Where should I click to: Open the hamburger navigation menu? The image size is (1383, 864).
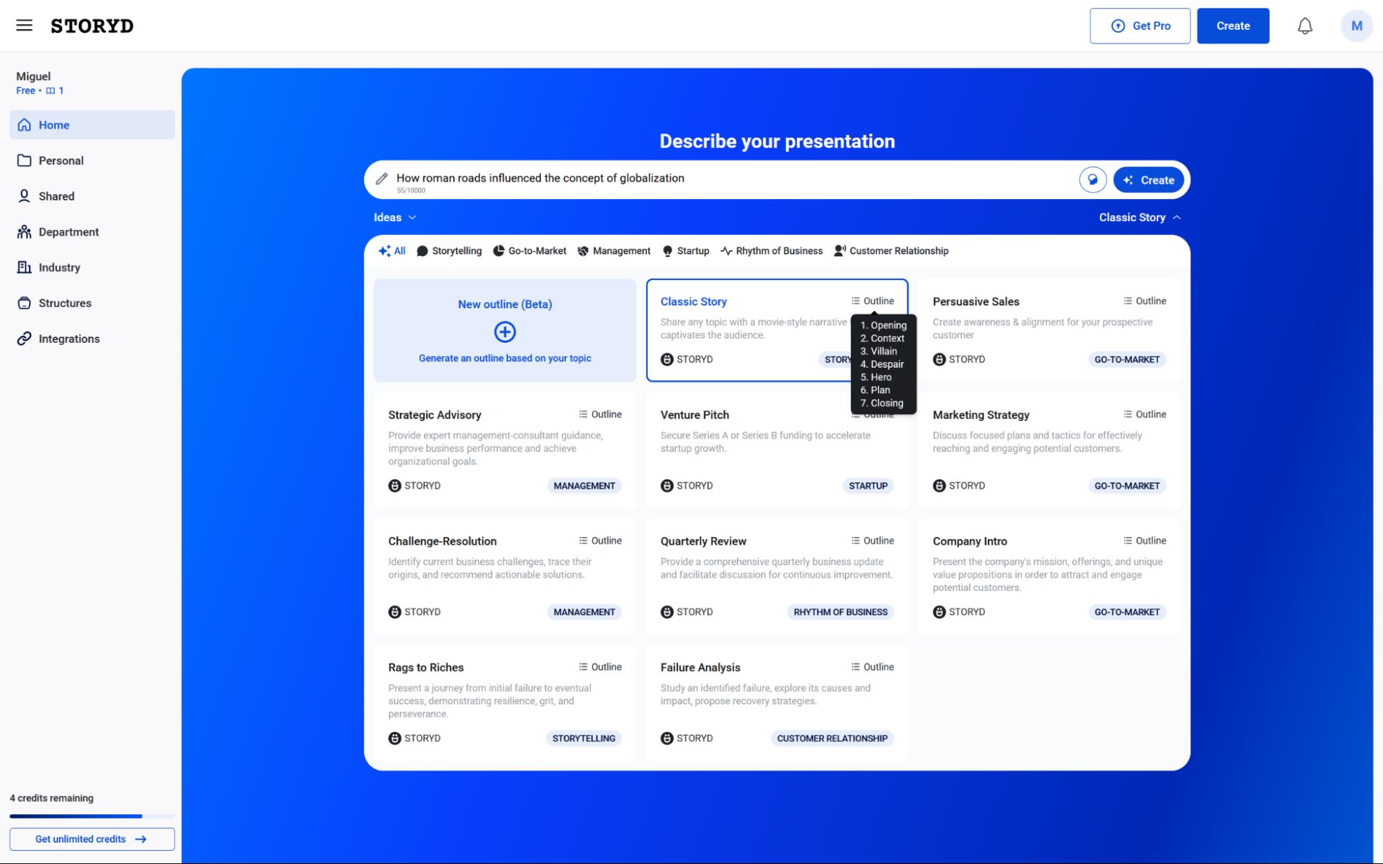click(x=24, y=25)
